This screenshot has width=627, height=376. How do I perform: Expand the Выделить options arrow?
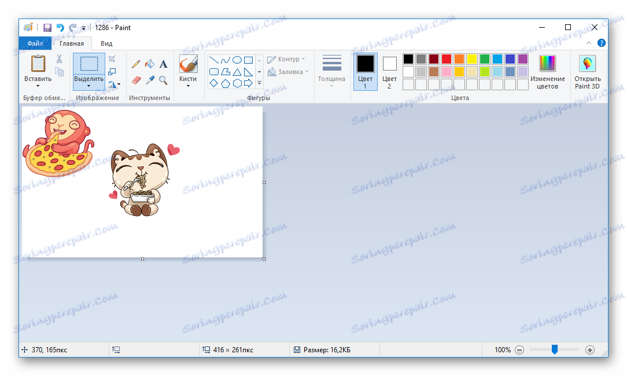(88, 86)
